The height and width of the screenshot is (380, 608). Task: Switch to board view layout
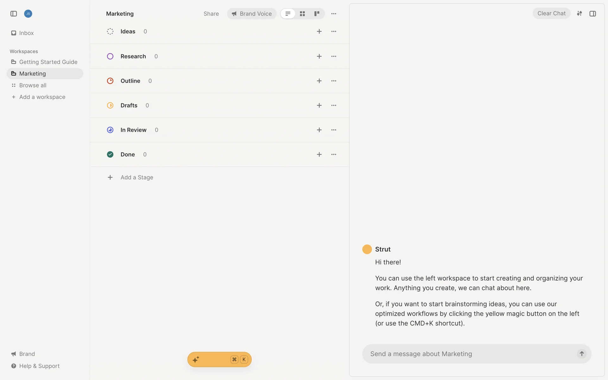317,14
